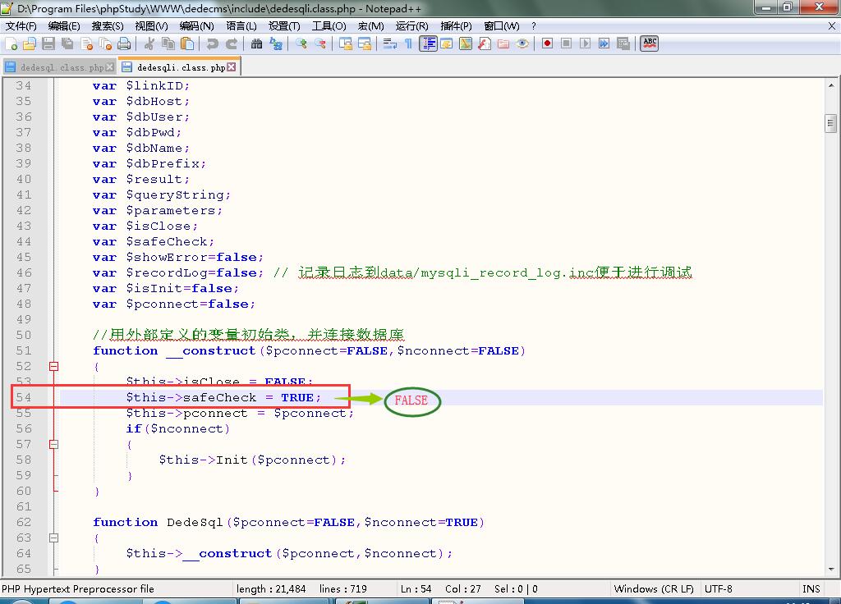Click the Cut scissors icon
841x604 pixels.
[x=149, y=43]
